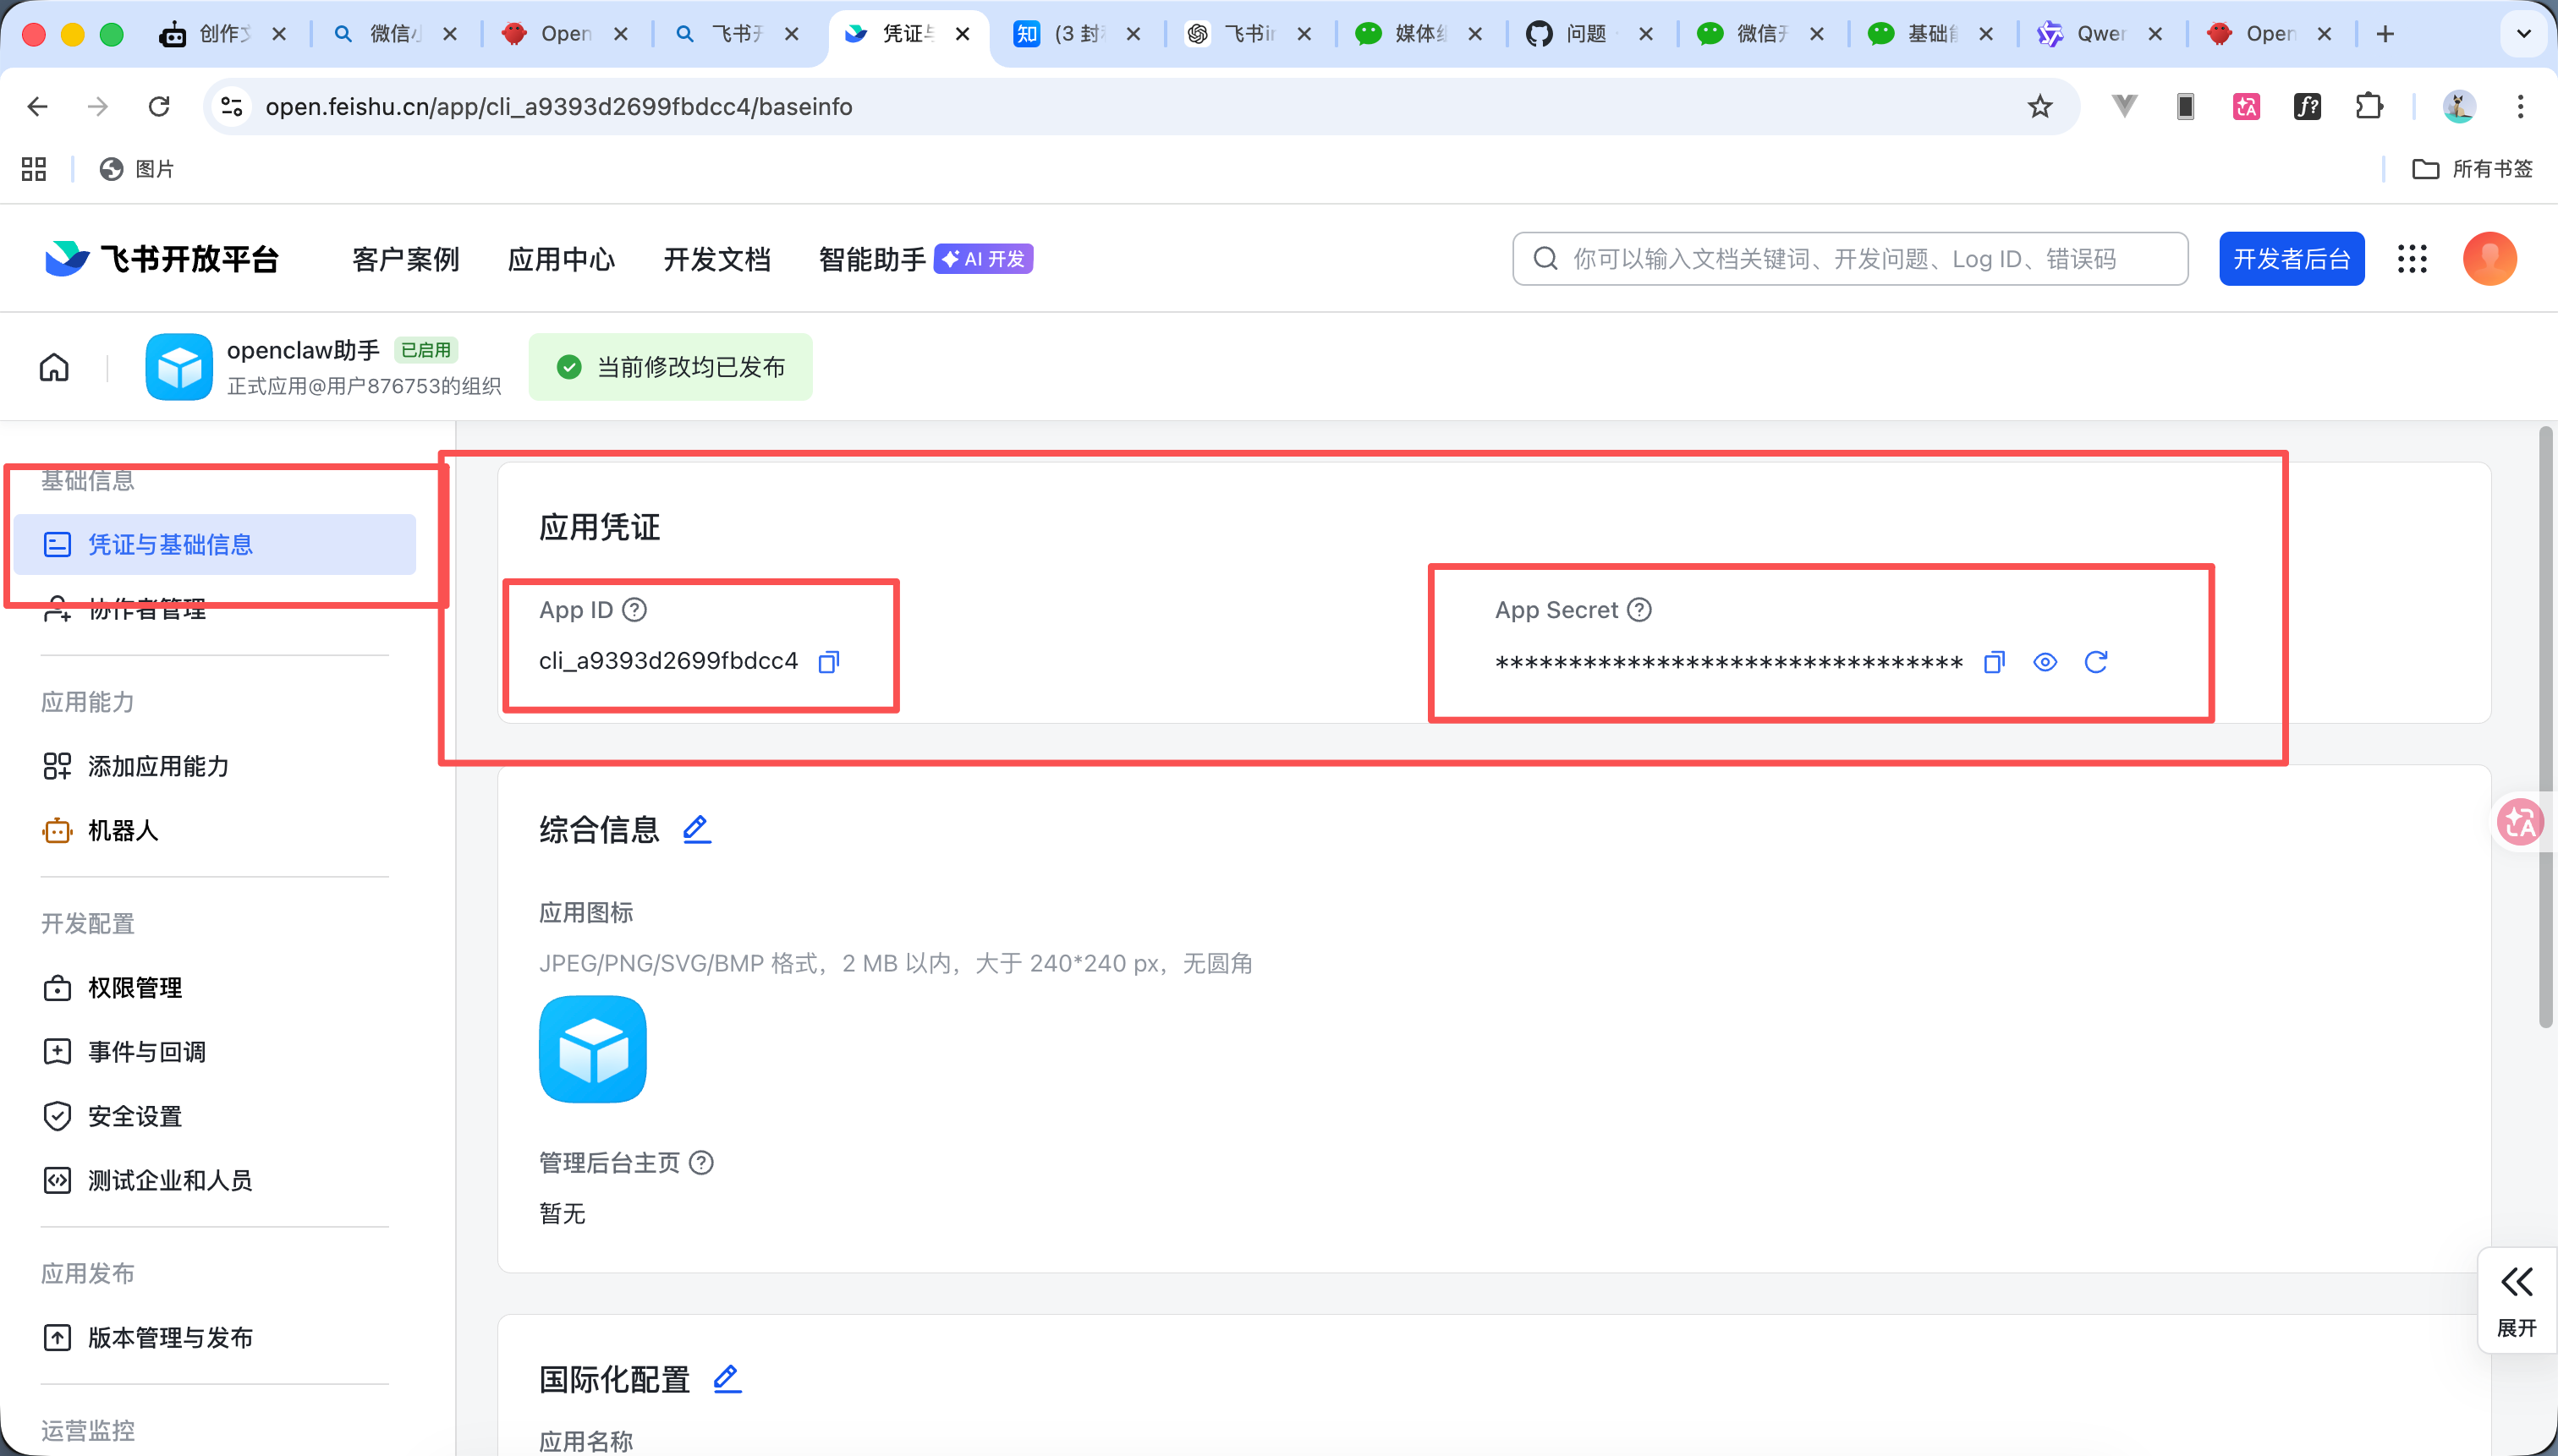Open the browser tab list dropdown
This screenshot has height=1456, width=2558.
coord(2523,33)
